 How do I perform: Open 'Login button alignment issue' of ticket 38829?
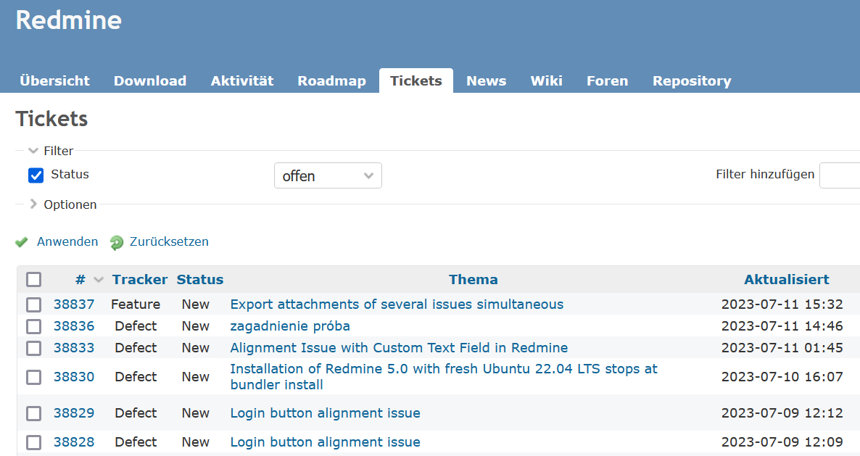pyautogui.click(x=326, y=413)
